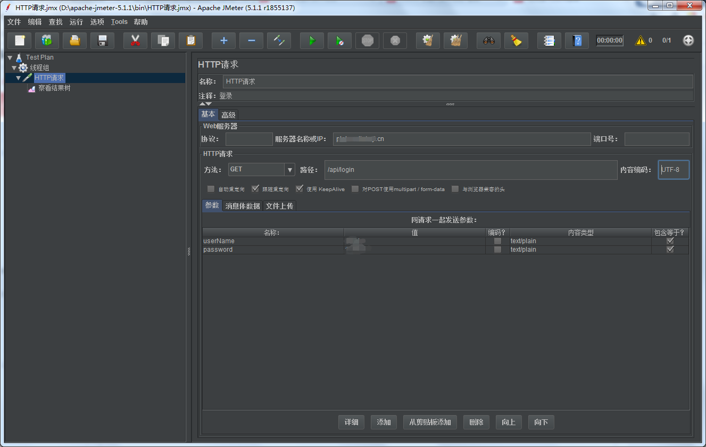Enable the 自动重定向 checkbox

[x=211, y=189]
